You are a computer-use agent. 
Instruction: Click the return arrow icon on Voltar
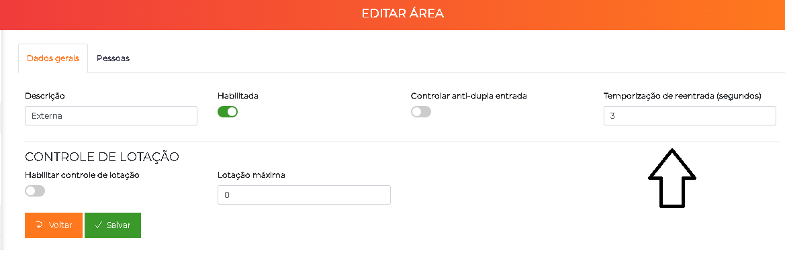pyautogui.click(x=39, y=225)
